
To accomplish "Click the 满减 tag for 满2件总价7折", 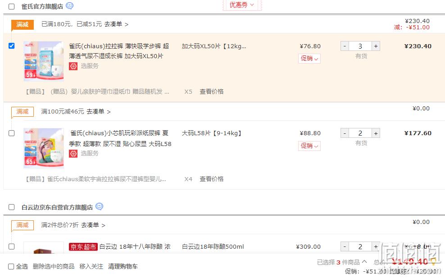I will [x=23, y=225].
